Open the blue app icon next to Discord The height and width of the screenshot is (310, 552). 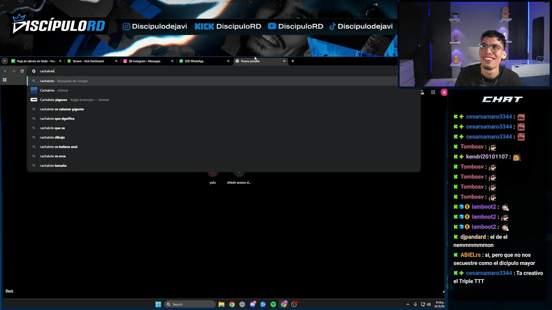263,304
